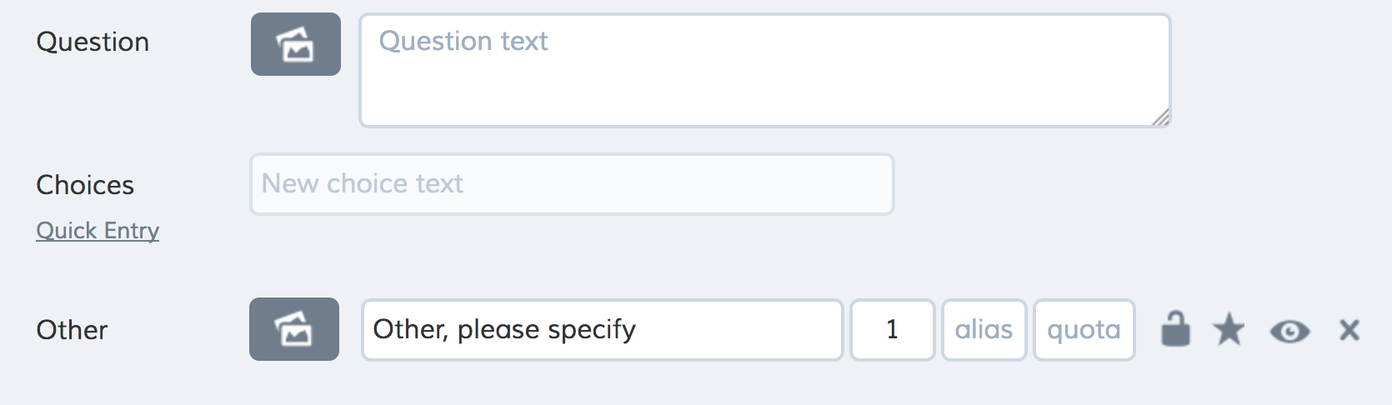Click into the New choice text field
Screen dimensions: 1392x405
pos(572,184)
